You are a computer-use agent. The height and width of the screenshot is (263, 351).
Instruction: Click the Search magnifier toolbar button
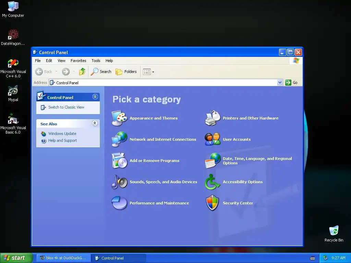pos(101,72)
